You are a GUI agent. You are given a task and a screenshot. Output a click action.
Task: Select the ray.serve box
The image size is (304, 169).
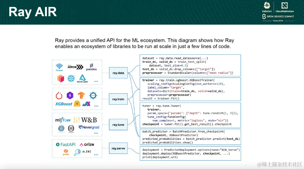pyautogui.click(x=118, y=148)
